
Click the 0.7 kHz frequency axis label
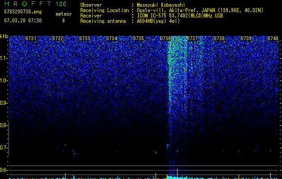[x=3, y=148]
